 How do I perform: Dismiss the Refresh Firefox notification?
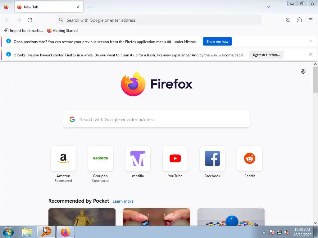pyautogui.click(x=310, y=54)
